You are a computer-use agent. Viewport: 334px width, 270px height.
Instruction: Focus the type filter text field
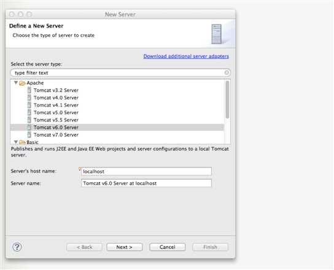click(x=120, y=72)
